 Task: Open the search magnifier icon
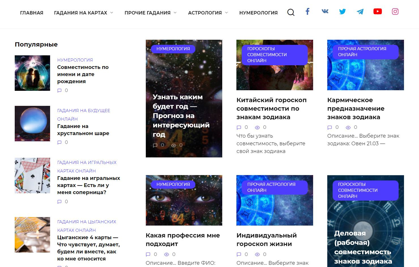pyautogui.click(x=291, y=12)
